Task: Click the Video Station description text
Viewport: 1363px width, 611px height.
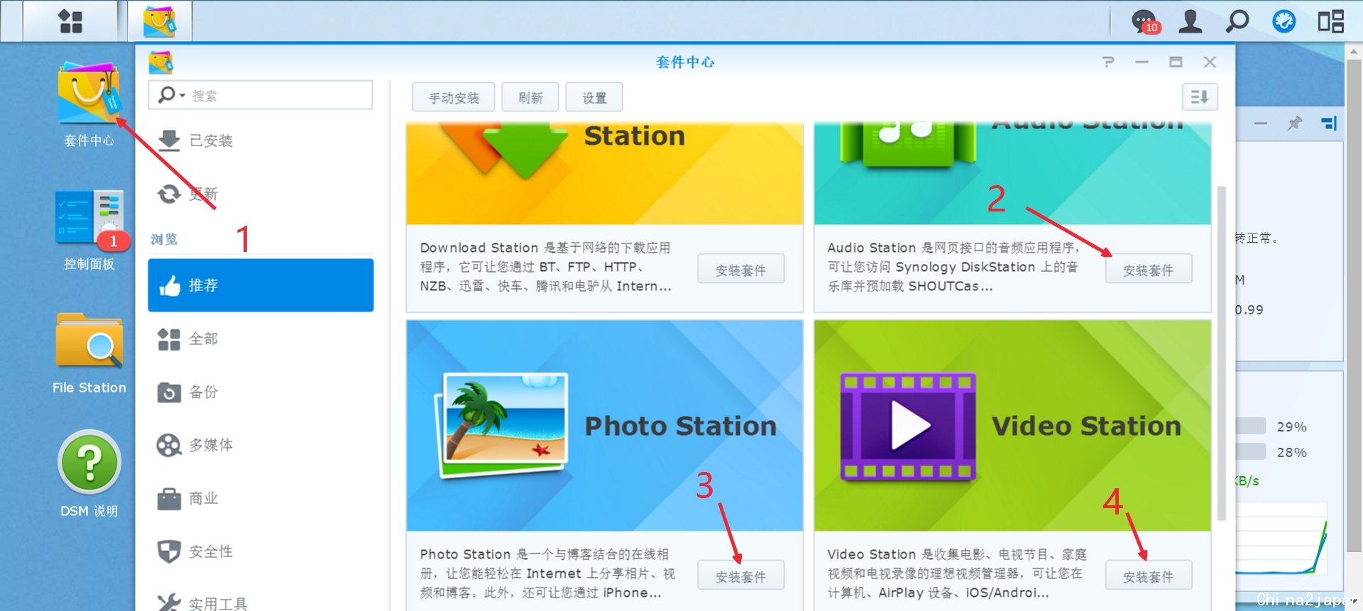Action: (957, 573)
